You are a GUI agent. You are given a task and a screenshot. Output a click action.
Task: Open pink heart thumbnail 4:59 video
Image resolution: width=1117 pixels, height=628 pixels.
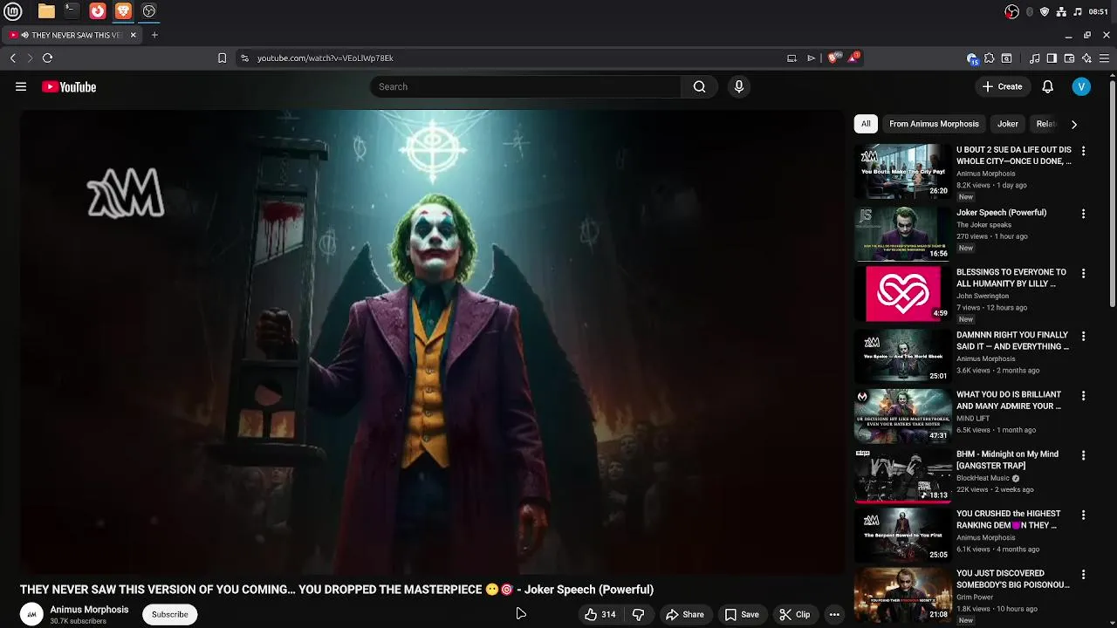tap(902, 293)
